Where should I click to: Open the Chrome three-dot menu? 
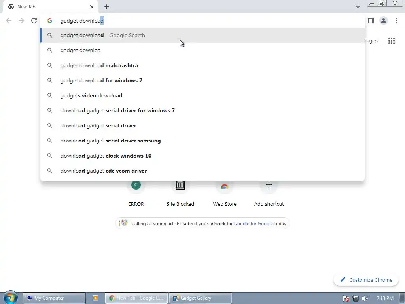[396, 21]
